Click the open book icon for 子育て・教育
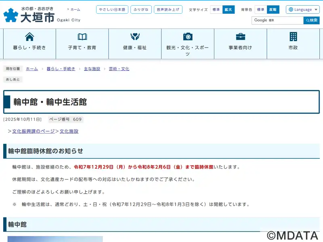Image resolution: width=323 pixels, height=242 pixels. coord(82,37)
